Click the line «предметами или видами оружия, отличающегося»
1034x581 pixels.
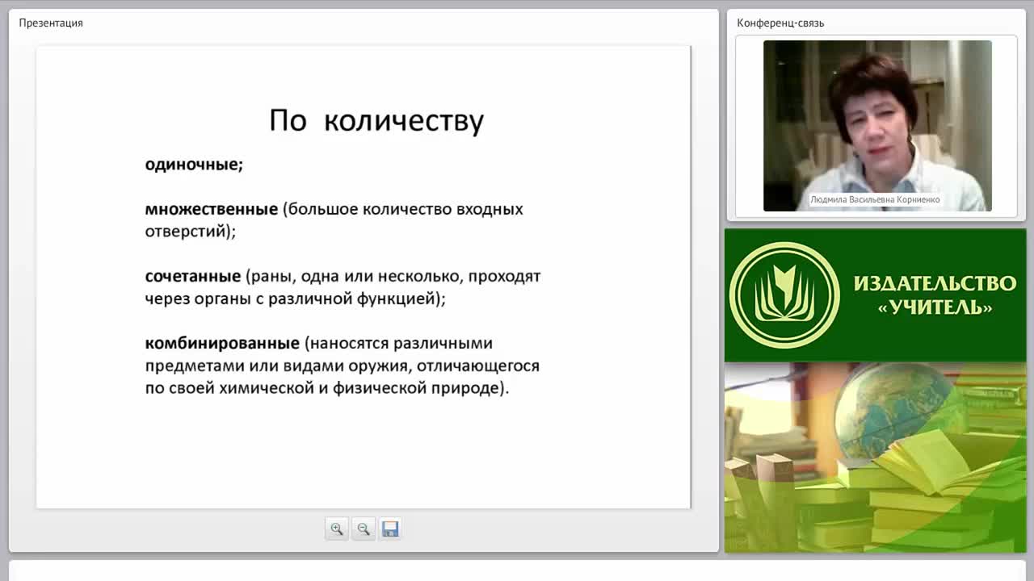pyautogui.click(x=342, y=366)
